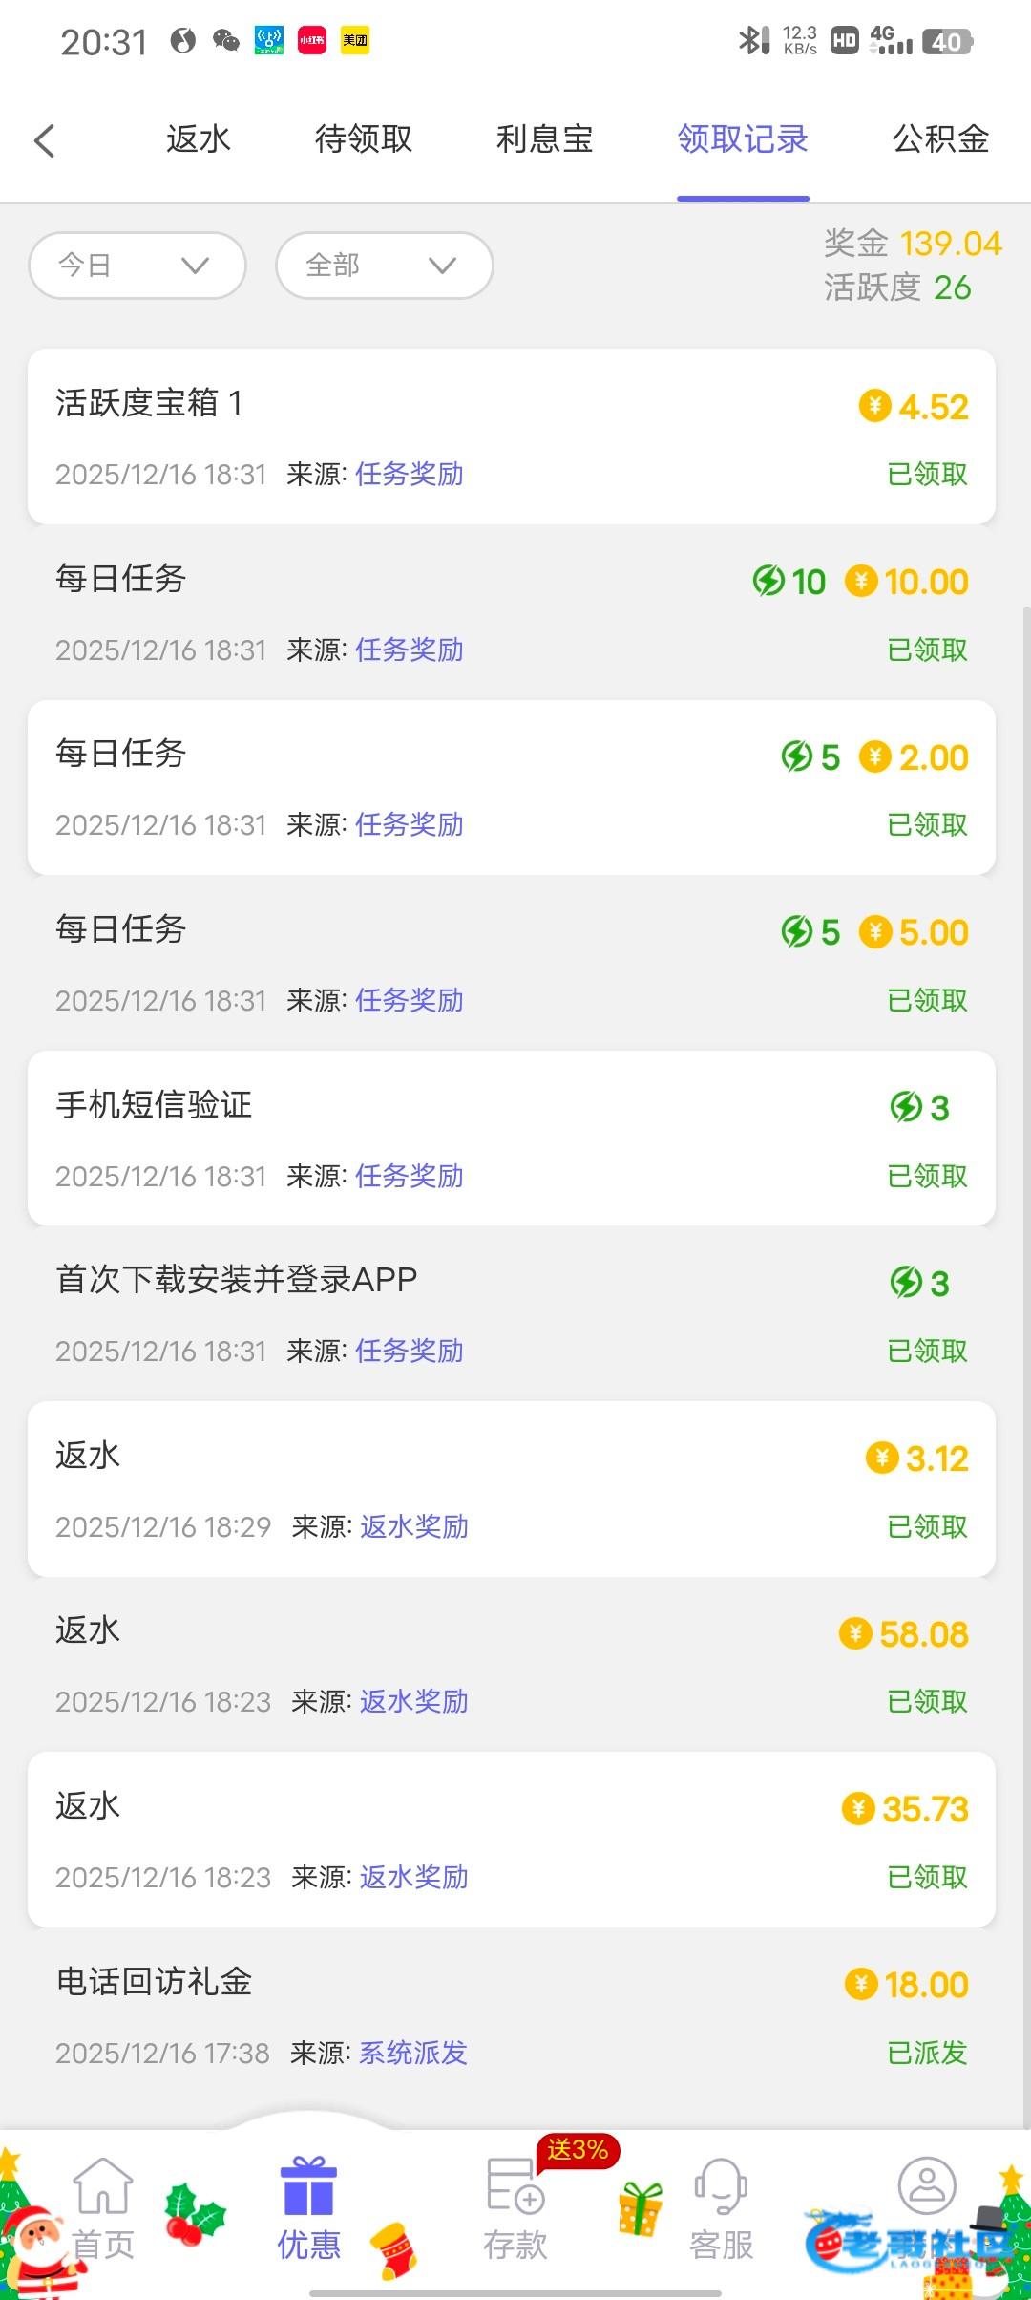
Task: Open the 利息宝 tab
Action: (x=544, y=139)
